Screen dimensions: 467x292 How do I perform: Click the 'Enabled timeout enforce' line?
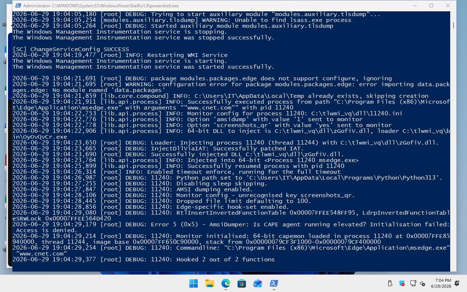pyautogui.click(x=176, y=172)
